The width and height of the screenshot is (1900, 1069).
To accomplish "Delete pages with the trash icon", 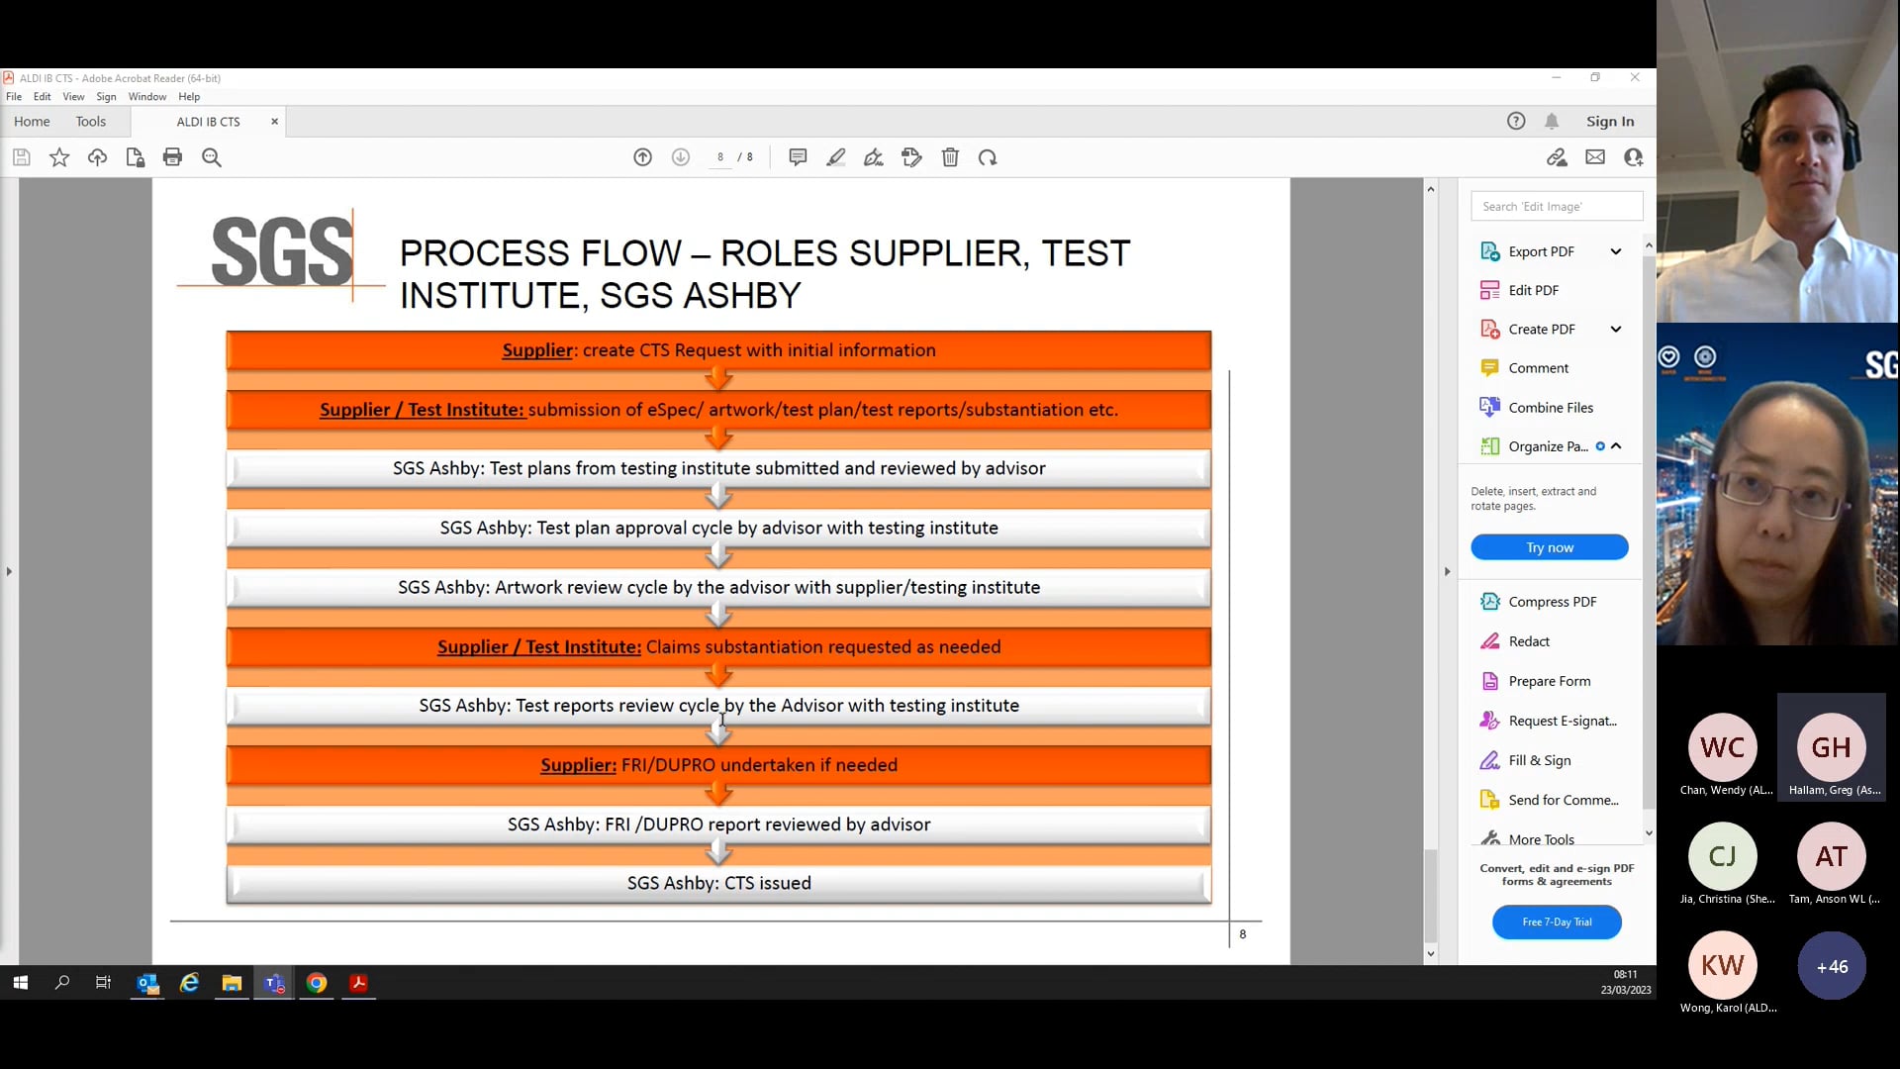I will click(x=950, y=157).
